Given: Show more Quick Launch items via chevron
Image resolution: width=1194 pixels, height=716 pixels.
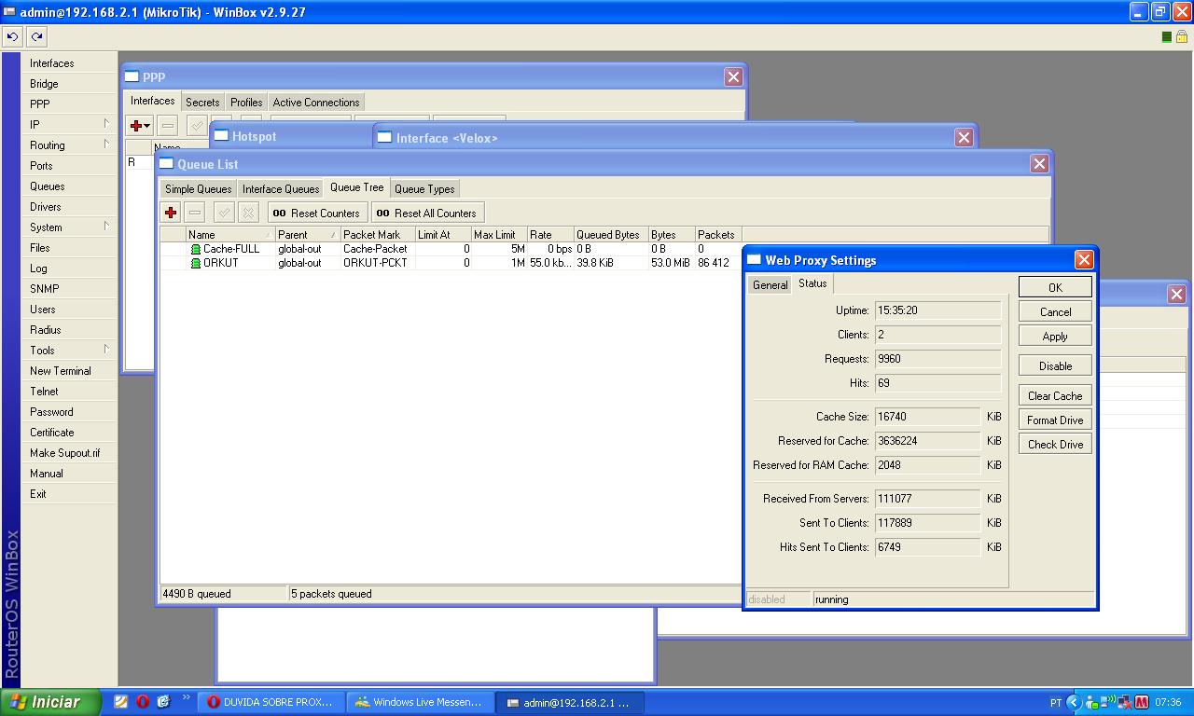Looking at the screenshot, I should [186, 696].
